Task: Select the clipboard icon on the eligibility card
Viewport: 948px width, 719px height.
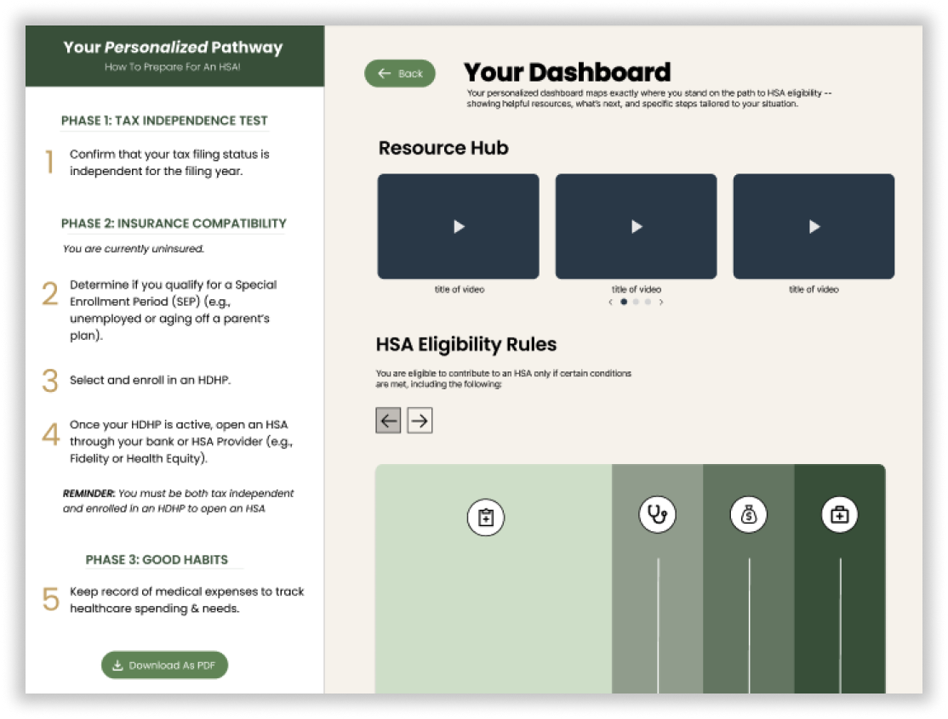Action: click(484, 516)
